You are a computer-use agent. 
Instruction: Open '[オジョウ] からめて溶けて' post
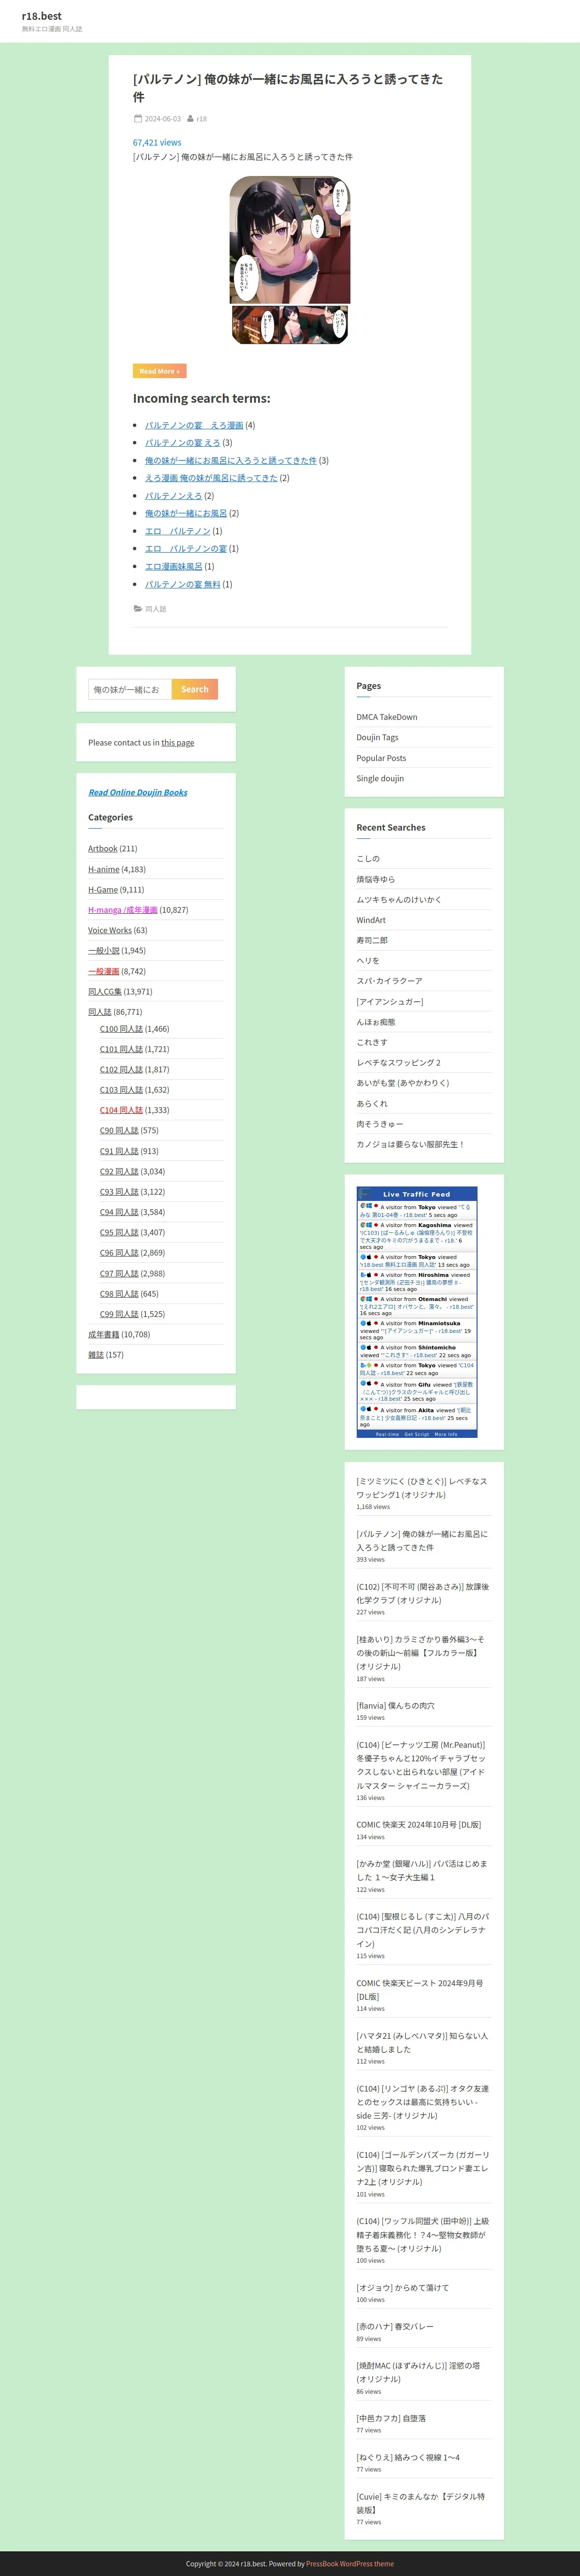(403, 2288)
